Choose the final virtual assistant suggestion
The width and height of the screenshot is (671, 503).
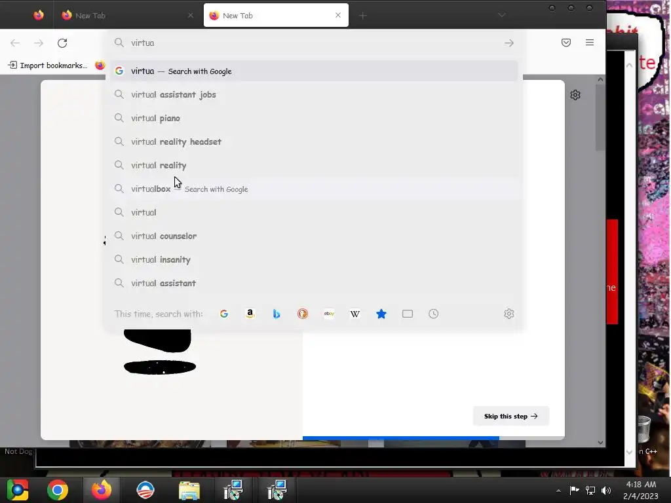[315, 283]
